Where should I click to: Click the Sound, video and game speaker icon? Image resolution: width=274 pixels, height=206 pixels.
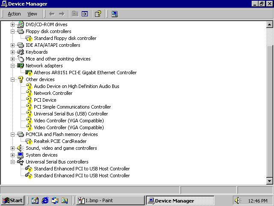pyautogui.click(x=21, y=148)
